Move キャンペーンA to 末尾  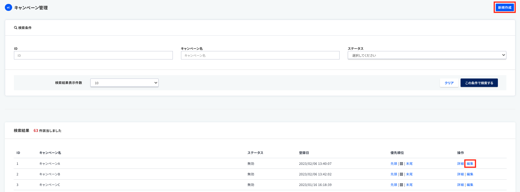click(x=409, y=164)
